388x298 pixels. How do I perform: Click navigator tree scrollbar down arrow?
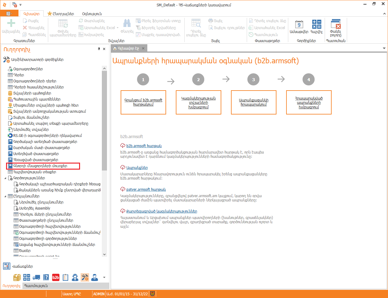(105, 254)
